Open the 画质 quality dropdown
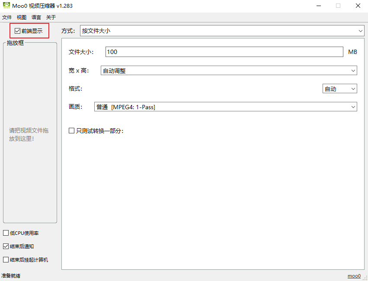The height and width of the screenshot is (281, 368). coord(225,107)
